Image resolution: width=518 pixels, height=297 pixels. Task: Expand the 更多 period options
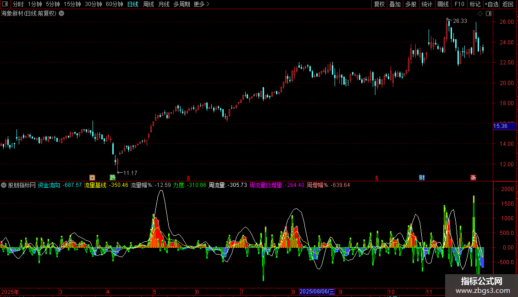(201, 4)
